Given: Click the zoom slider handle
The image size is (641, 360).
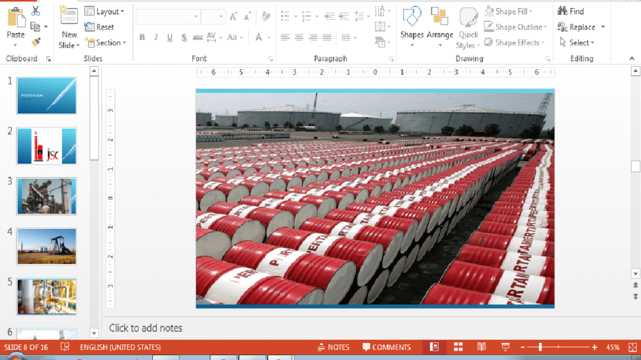Looking at the screenshot, I should click(540, 347).
